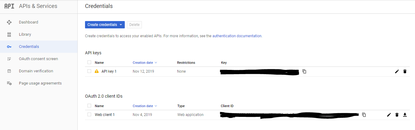Open OAuth consent screen in sidebar
The image size is (415, 130).
pyautogui.click(x=38, y=59)
